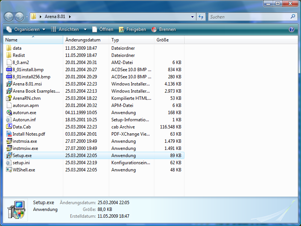Image resolution: width=301 pixels, height=226 pixels.
Task: Click the 04.11.1999 10:05 date cell
Action: [x=81, y=112]
